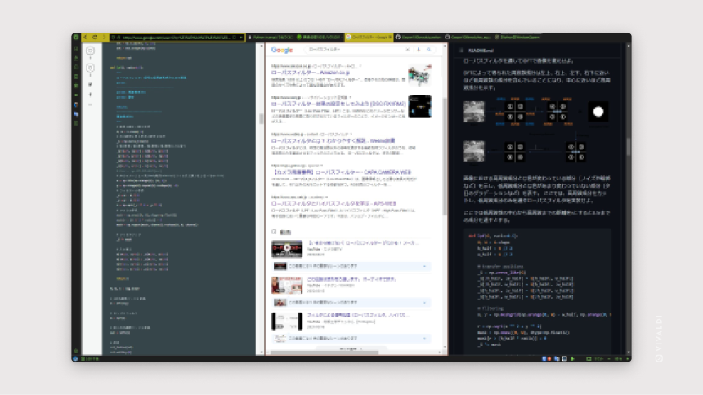Open the third Vivaldi side panel icon
Screen dimensions: 703x395
(x=76, y=67)
